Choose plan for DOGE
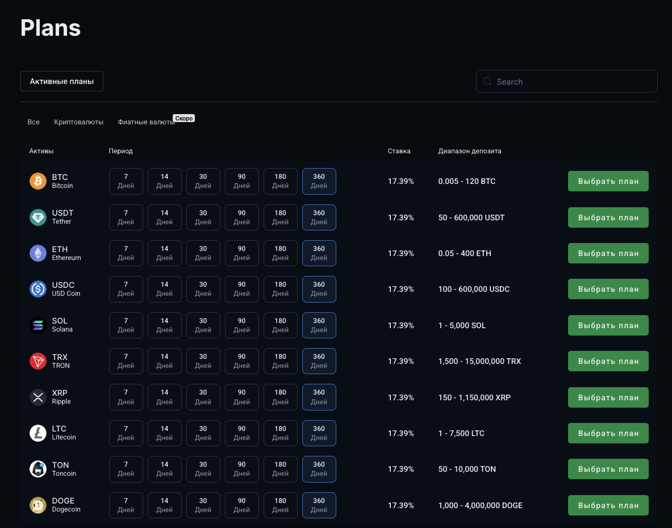Image resolution: width=672 pixels, height=528 pixels. click(x=608, y=505)
